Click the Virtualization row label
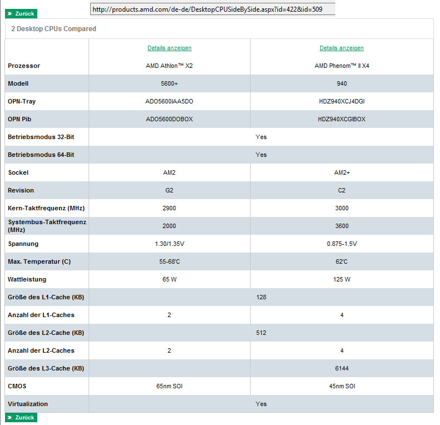This screenshot has width=440, height=425. pos(28,404)
